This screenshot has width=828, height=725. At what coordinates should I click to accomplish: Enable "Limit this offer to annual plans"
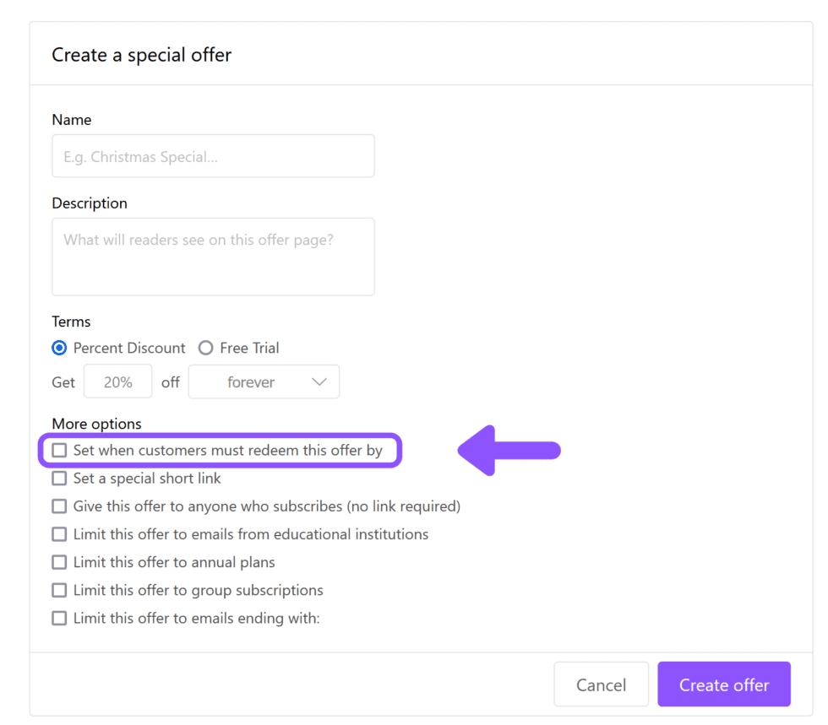[58, 561]
